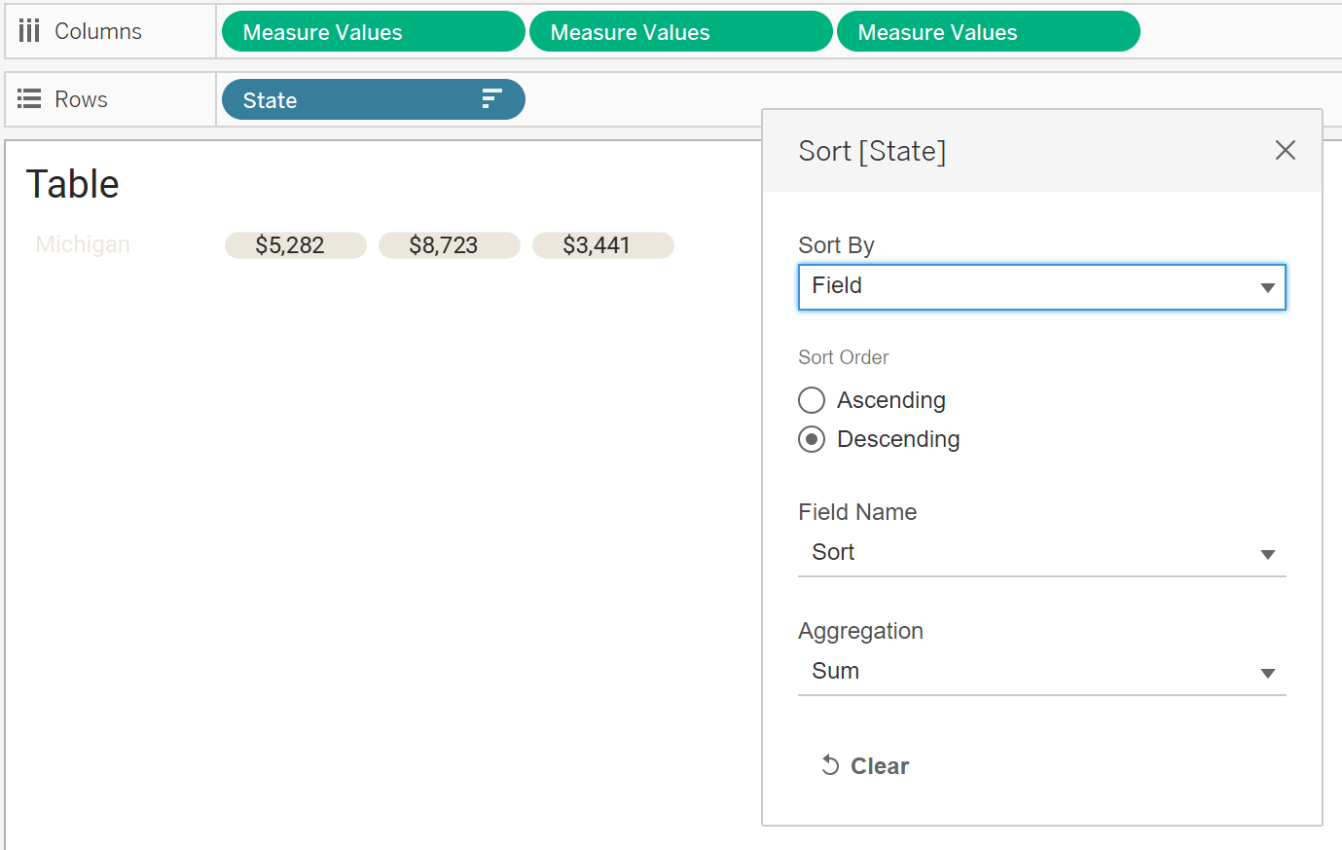The width and height of the screenshot is (1342, 850).
Task: Close the Sort [State] dialog
Action: click(x=1285, y=150)
